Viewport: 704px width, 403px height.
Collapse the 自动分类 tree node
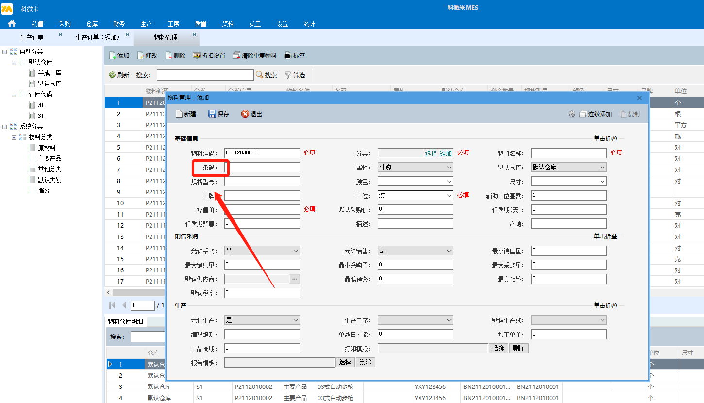4,51
